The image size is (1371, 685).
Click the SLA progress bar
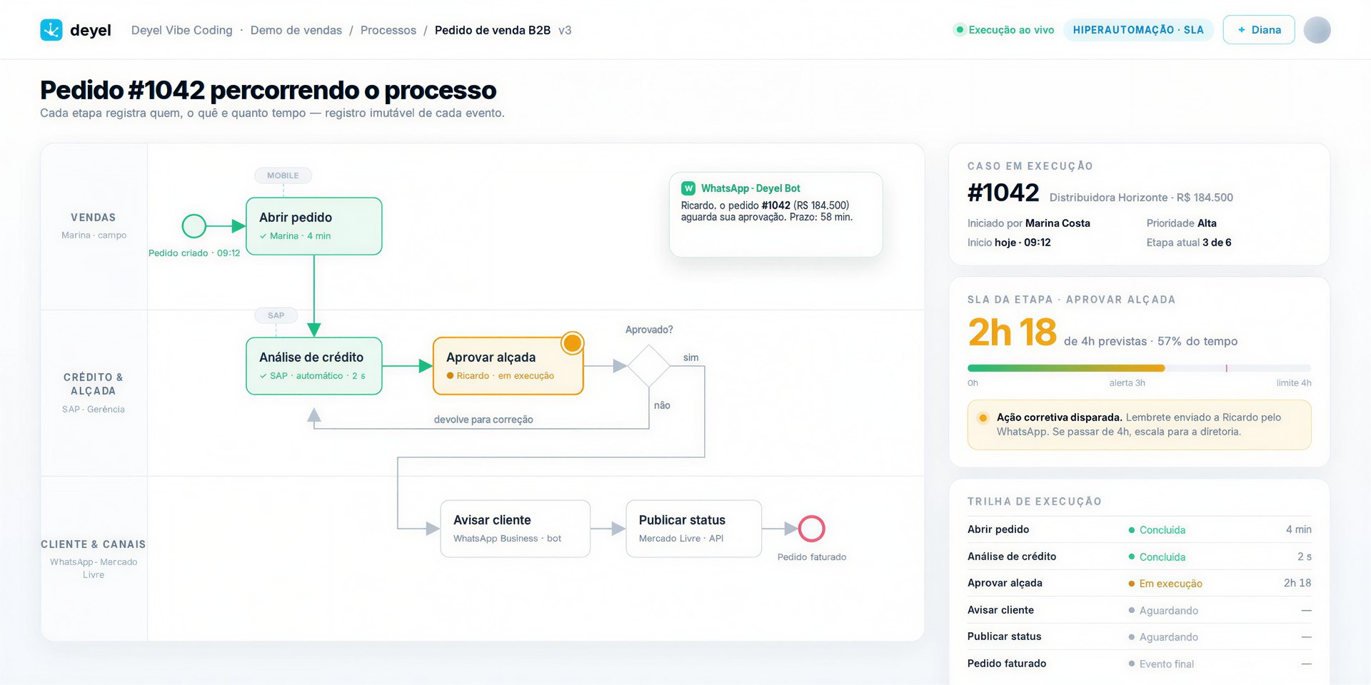[1140, 368]
